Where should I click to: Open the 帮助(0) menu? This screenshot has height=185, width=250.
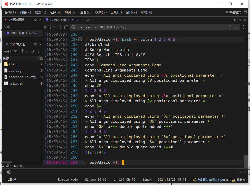(x=147, y=12)
